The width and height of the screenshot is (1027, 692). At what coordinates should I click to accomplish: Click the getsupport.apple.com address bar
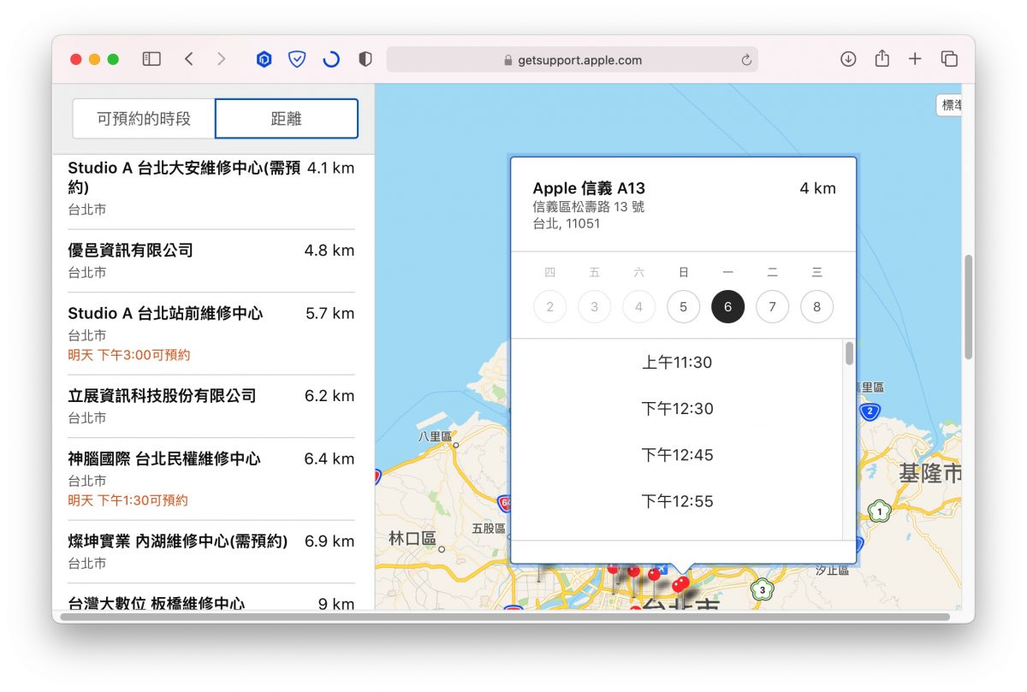click(572, 60)
